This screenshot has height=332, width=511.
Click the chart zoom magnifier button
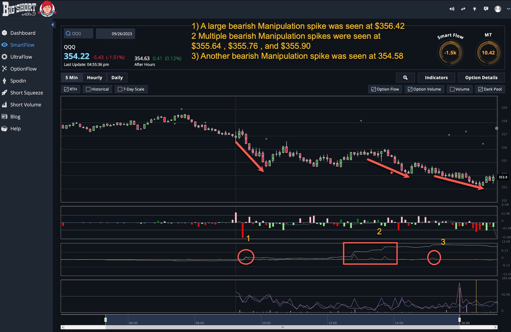(x=405, y=77)
